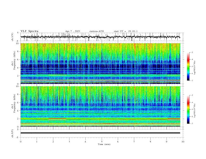Click the lower PSD color bar
Image resolution: width=206 pixels, height=159 pixels.
point(188,109)
